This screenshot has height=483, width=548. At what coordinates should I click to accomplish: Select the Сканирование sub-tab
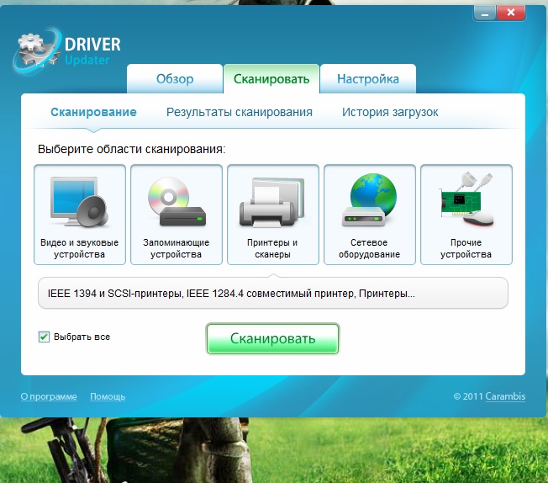click(93, 112)
